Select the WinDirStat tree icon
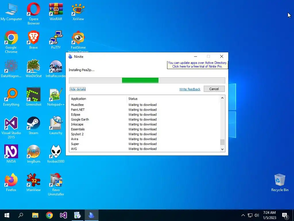Viewport: 294px width, 221px height. [x=34, y=69]
